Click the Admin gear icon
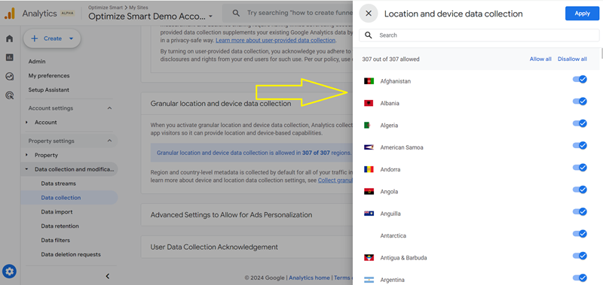 tap(9, 272)
